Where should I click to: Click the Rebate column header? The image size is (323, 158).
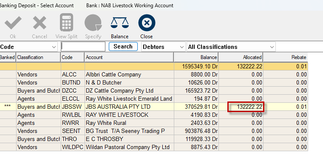(286, 57)
